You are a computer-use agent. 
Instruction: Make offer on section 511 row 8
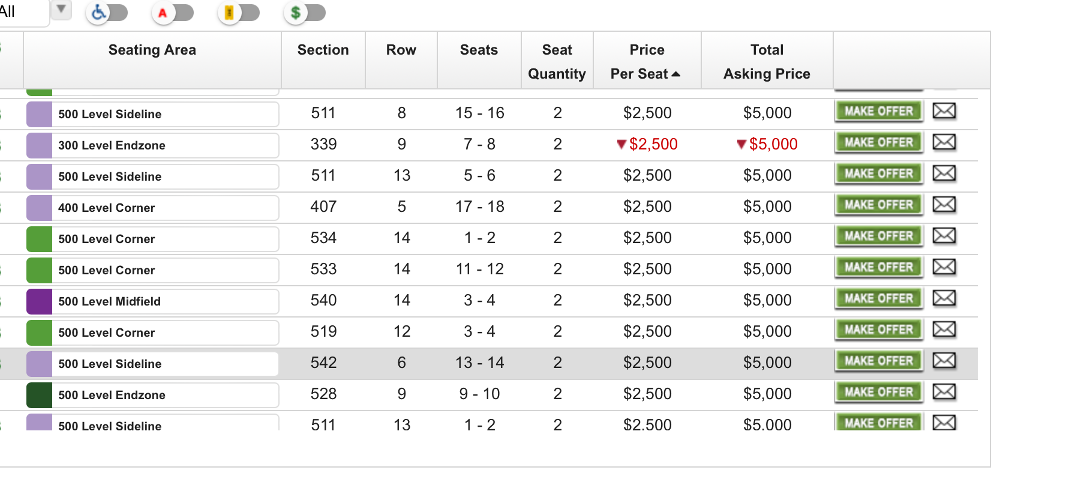coord(879,112)
